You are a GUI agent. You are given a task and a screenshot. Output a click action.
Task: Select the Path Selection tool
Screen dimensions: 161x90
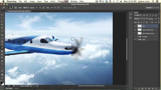(2, 68)
